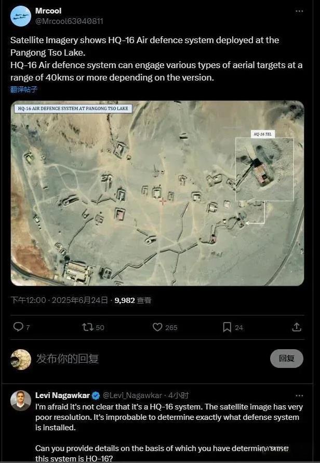Image resolution: width=320 pixels, height=463 pixels.
Task: Click the Mrcool display name
Action: (48, 11)
